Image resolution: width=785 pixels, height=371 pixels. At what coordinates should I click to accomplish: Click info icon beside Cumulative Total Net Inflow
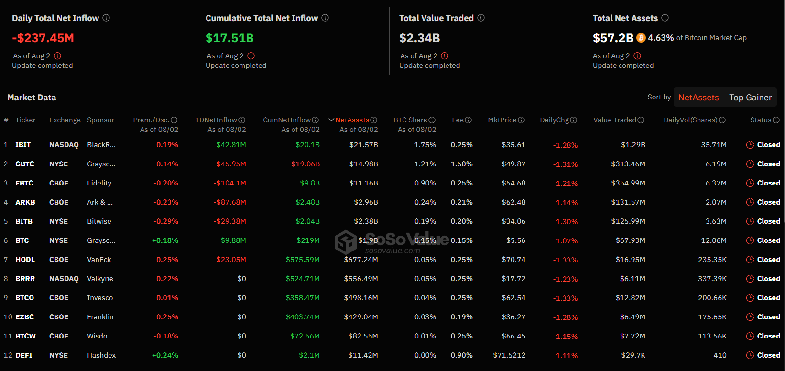point(325,18)
